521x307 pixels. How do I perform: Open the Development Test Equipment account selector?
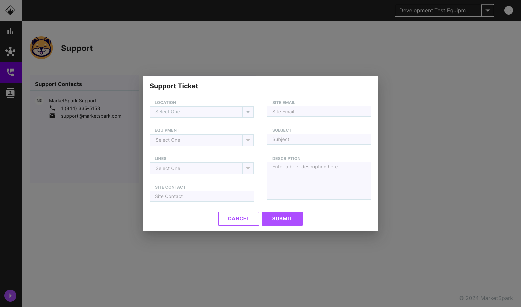444,10
